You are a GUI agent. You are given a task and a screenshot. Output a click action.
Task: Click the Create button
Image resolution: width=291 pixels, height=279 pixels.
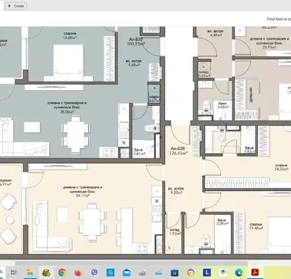(x=15, y=6)
